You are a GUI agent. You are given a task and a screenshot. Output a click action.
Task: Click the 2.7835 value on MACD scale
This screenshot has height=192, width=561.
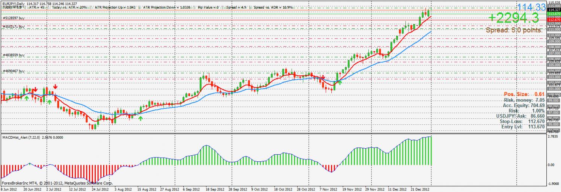(553, 137)
